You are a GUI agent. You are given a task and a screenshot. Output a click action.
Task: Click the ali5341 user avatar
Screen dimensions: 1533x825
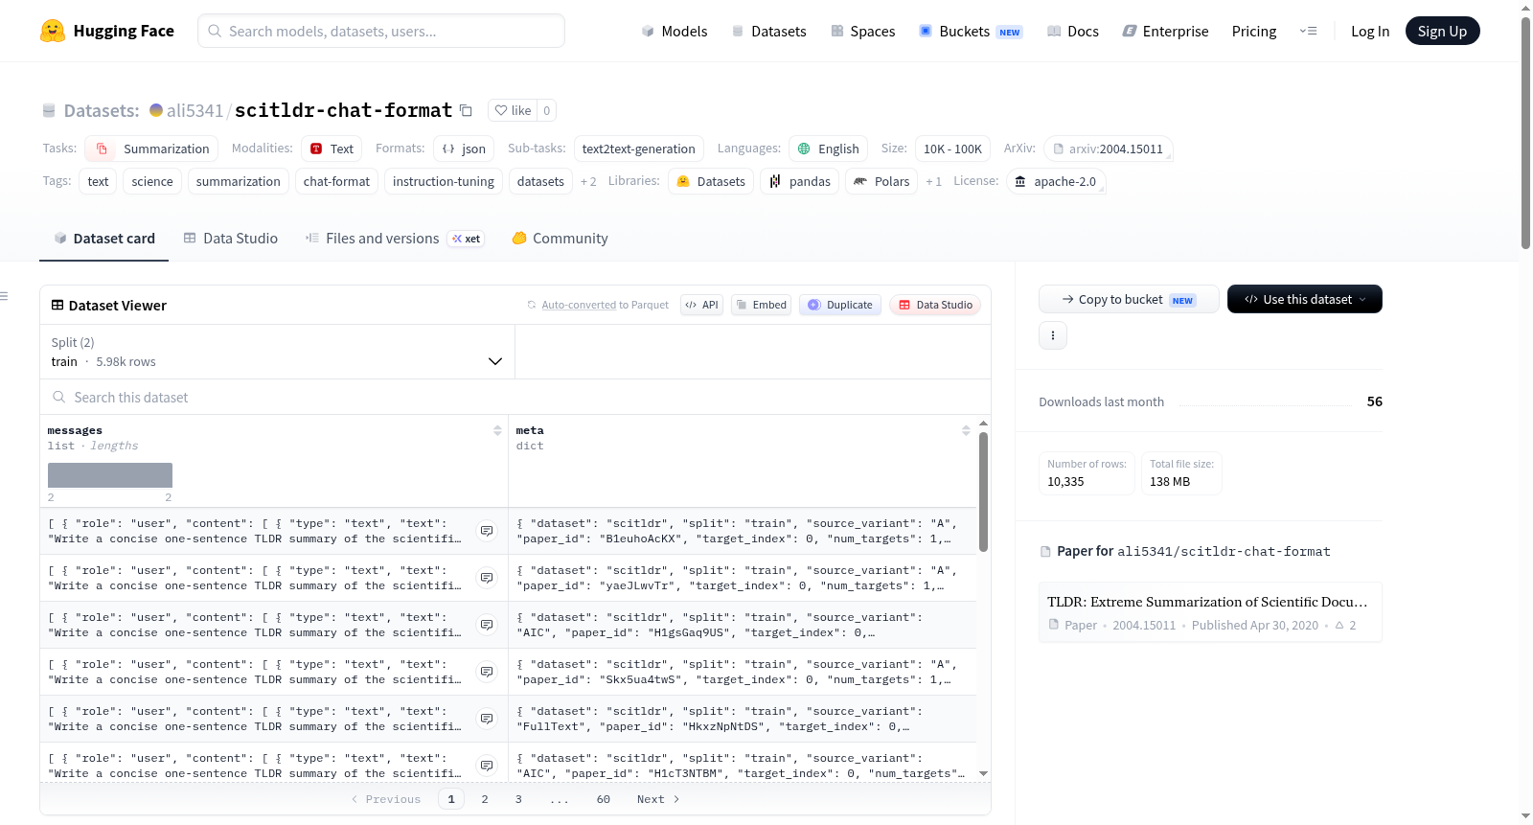(x=156, y=110)
